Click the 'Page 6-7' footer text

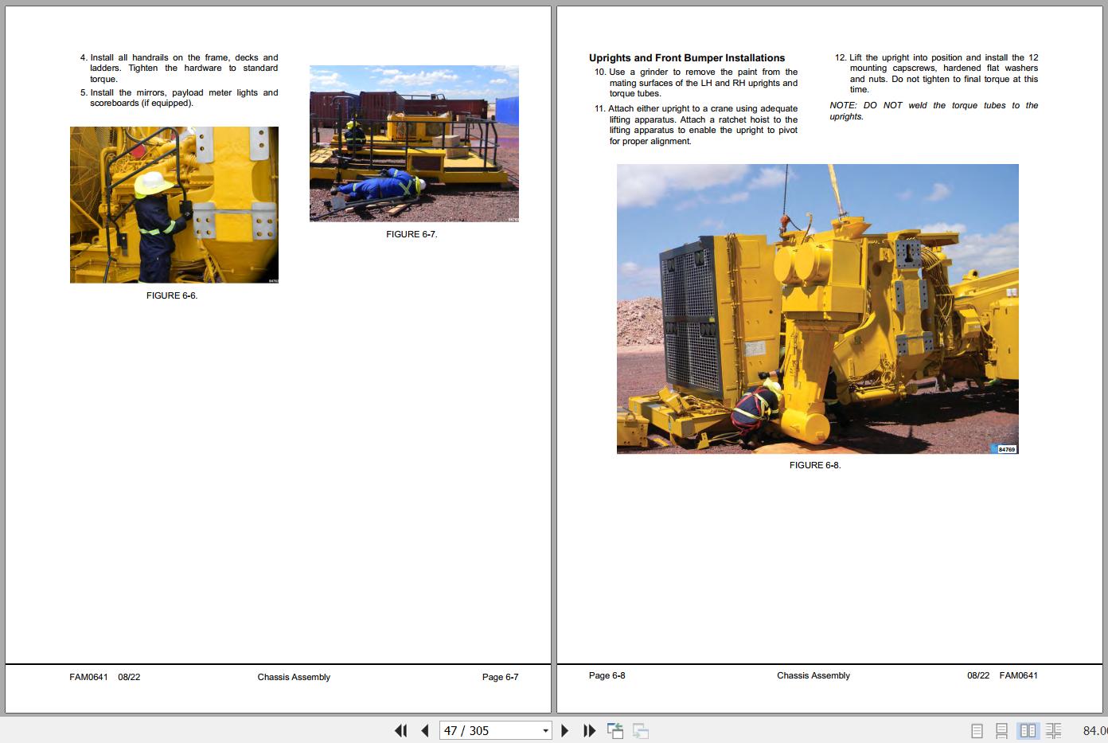(500, 677)
